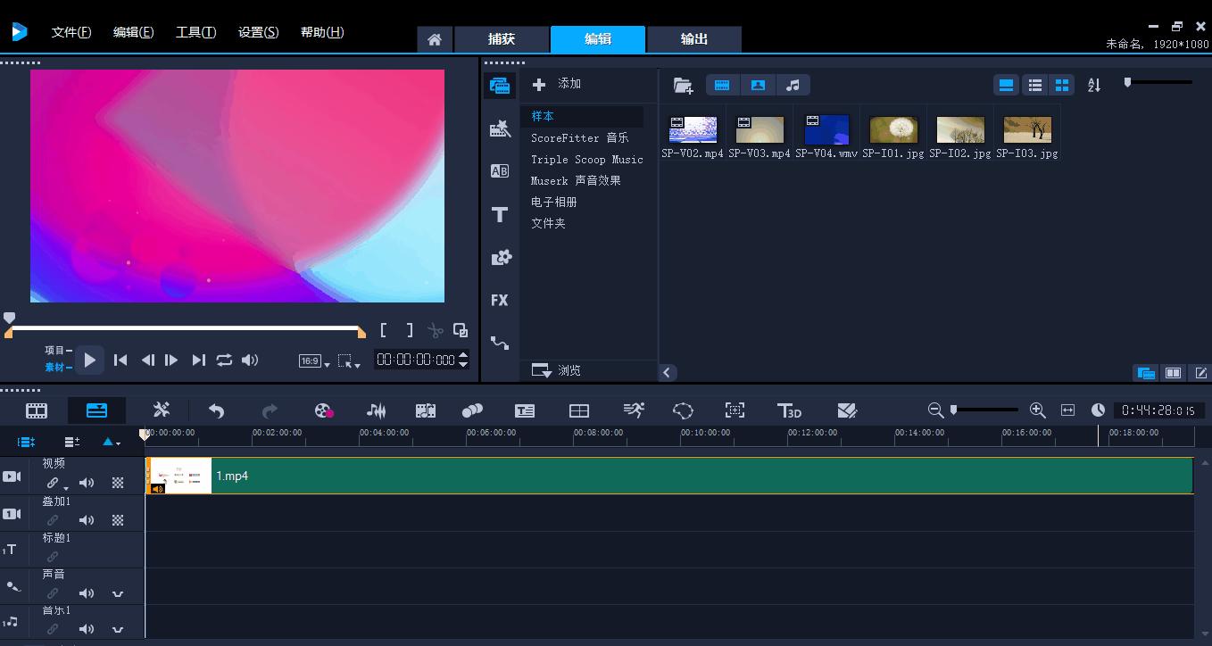Select the motion path panel icon
Image resolution: width=1212 pixels, height=646 pixels.
500,343
